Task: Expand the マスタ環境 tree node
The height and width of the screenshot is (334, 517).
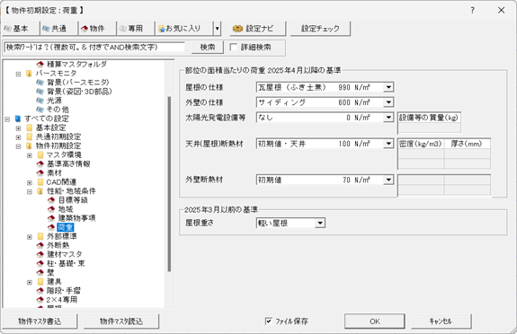Action: tap(30, 155)
